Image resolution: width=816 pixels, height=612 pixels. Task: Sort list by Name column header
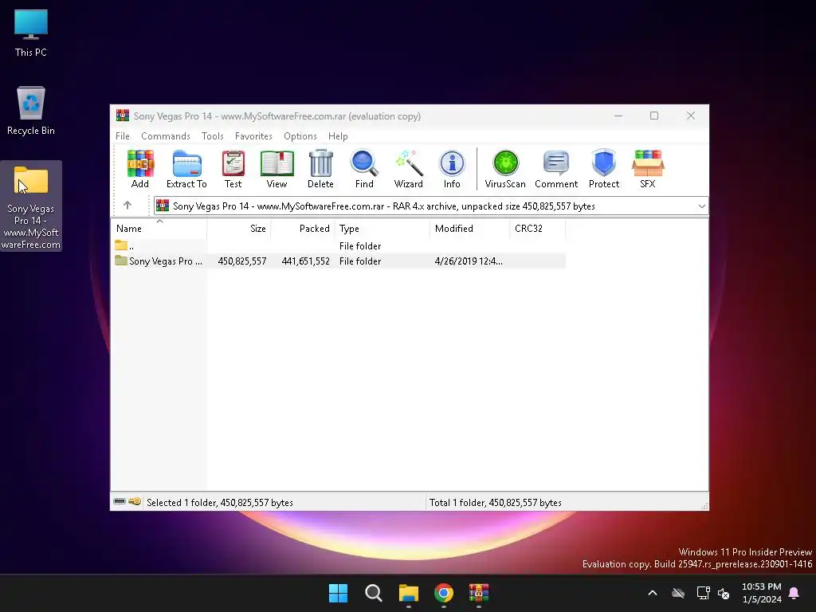[x=159, y=229]
